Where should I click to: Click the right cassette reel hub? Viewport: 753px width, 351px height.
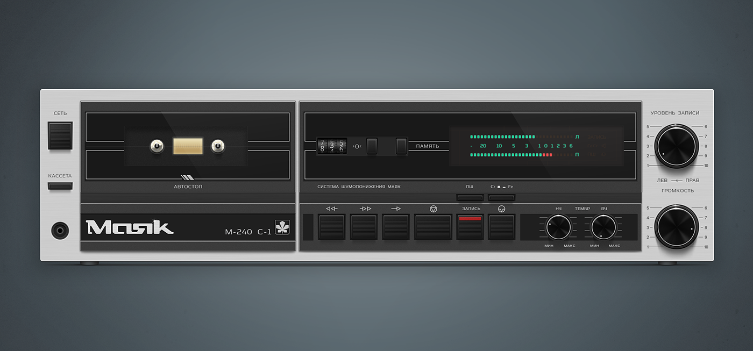click(x=217, y=146)
